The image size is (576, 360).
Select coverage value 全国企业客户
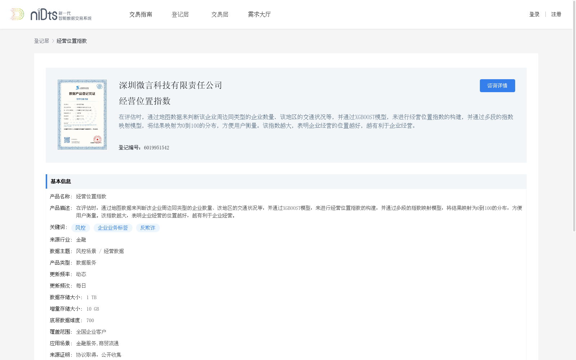tap(91, 332)
